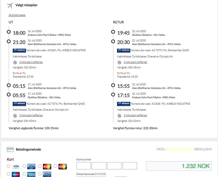The width and height of the screenshot is (218, 177).
Task: Click the Visa Credit card logo
Action: click(16, 166)
